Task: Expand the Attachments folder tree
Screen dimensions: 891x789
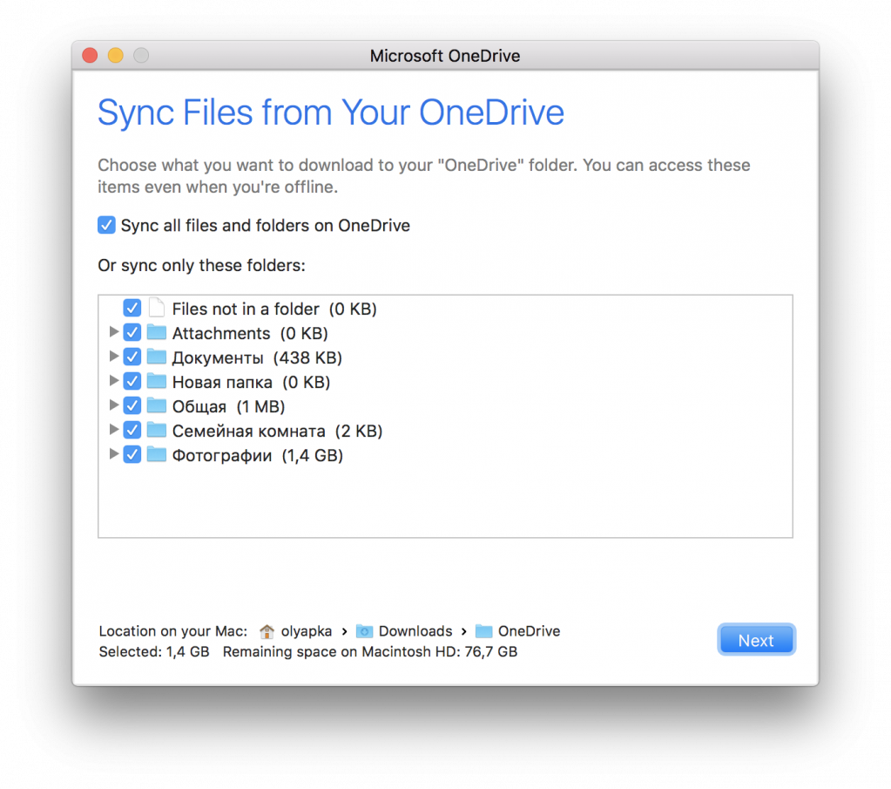Action: click(113, 333)
